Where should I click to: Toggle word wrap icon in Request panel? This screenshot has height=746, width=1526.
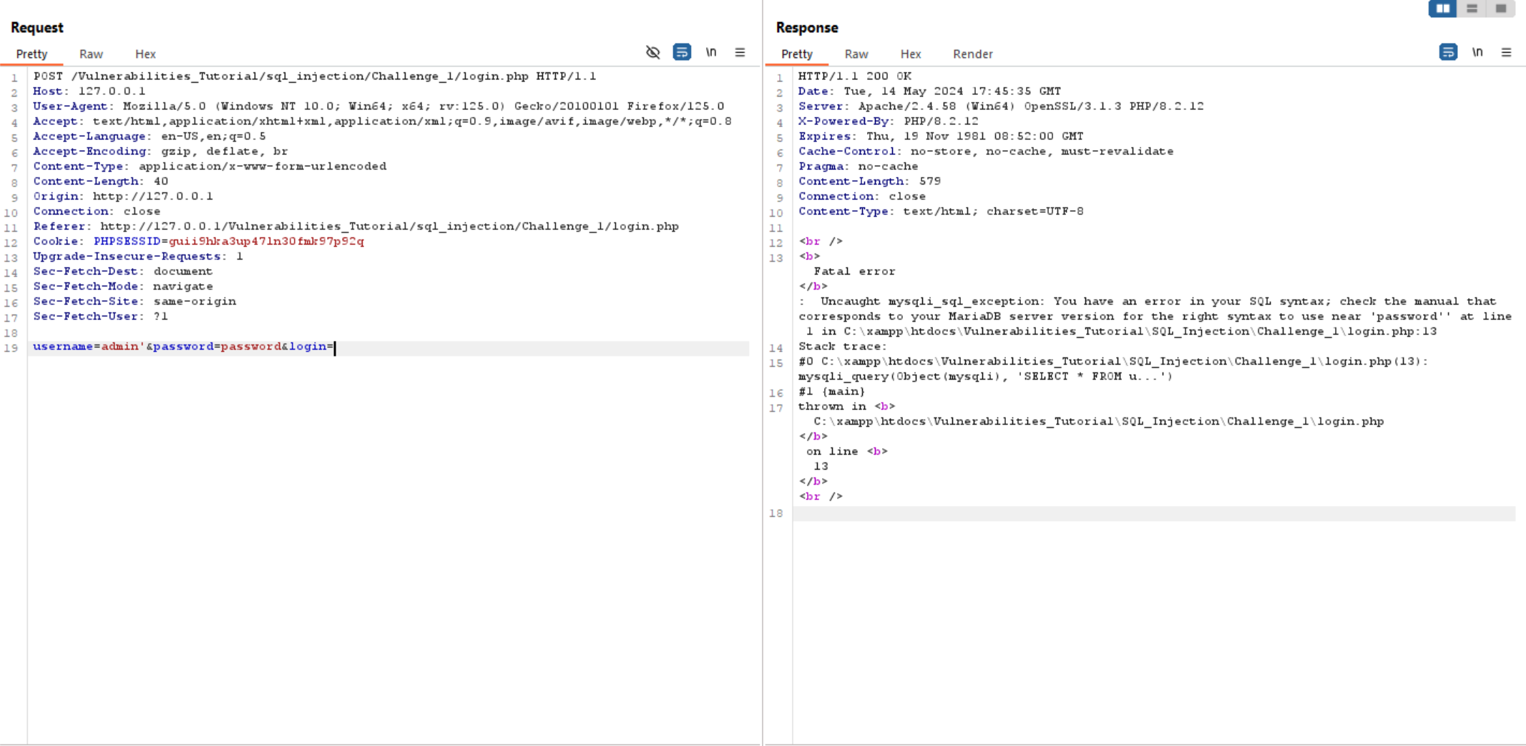682,52
